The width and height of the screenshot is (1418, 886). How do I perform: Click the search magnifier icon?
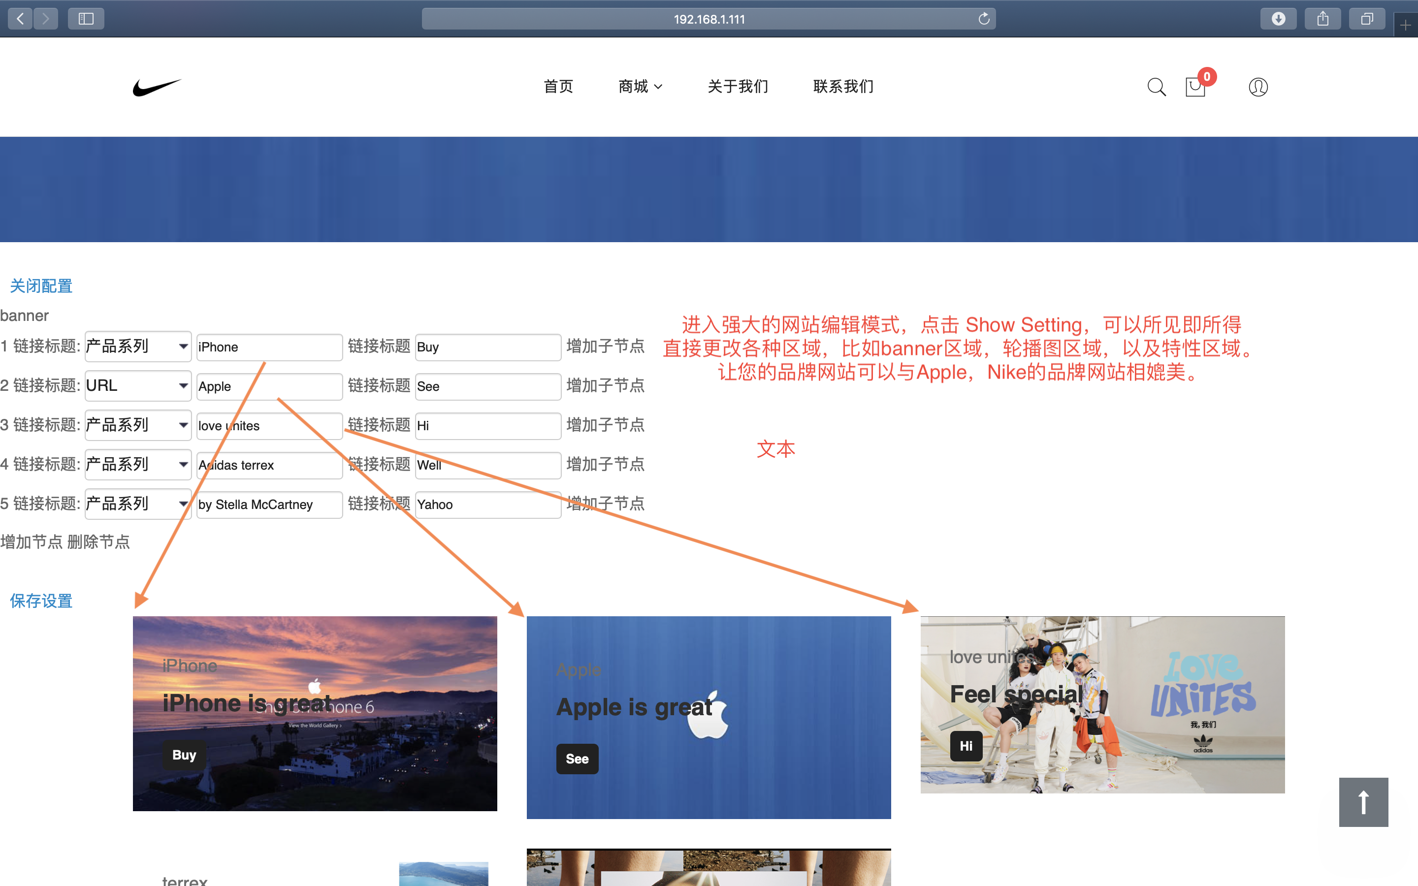point(1156,87)
